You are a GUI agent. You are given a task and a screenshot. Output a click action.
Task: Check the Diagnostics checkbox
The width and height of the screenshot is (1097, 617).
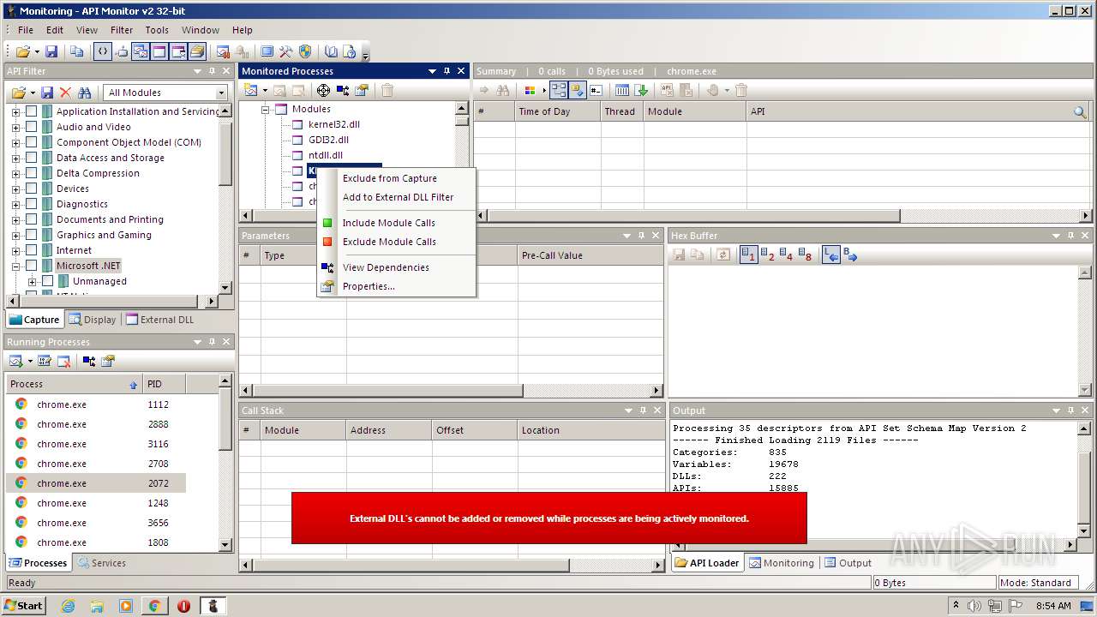click(32, 204)
